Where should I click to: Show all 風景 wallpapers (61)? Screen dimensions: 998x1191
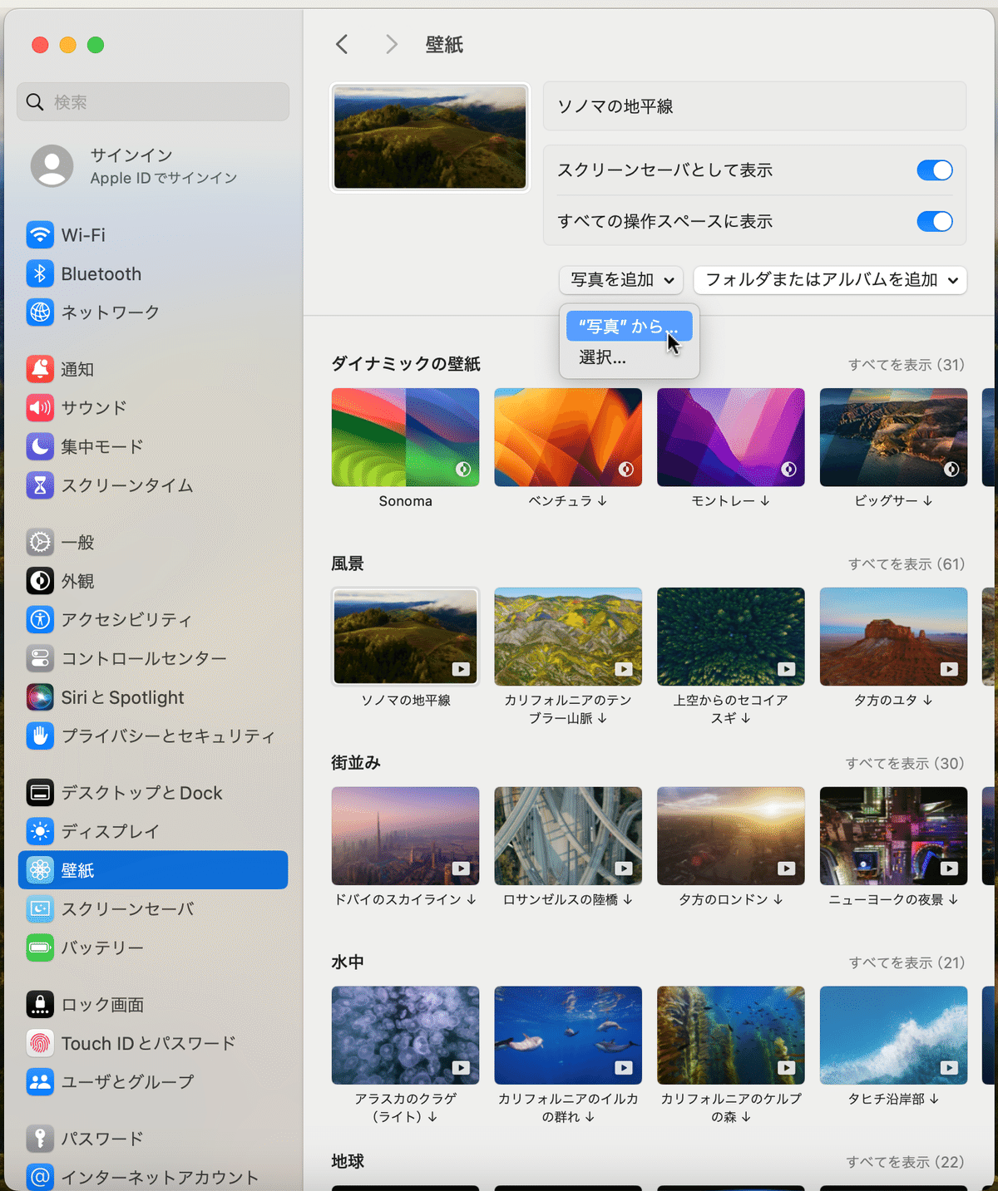click(x=907, y=564)
